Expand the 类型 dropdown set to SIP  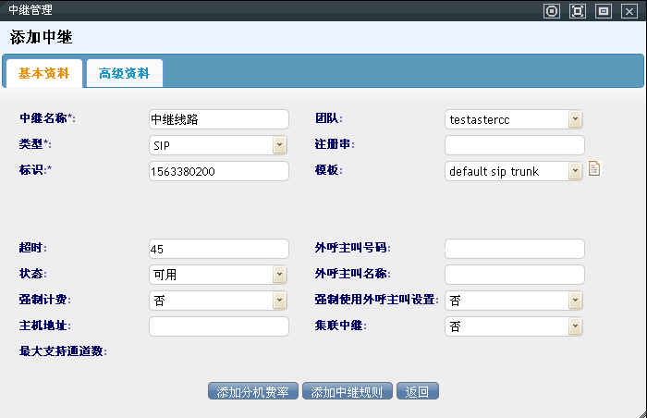218,145
